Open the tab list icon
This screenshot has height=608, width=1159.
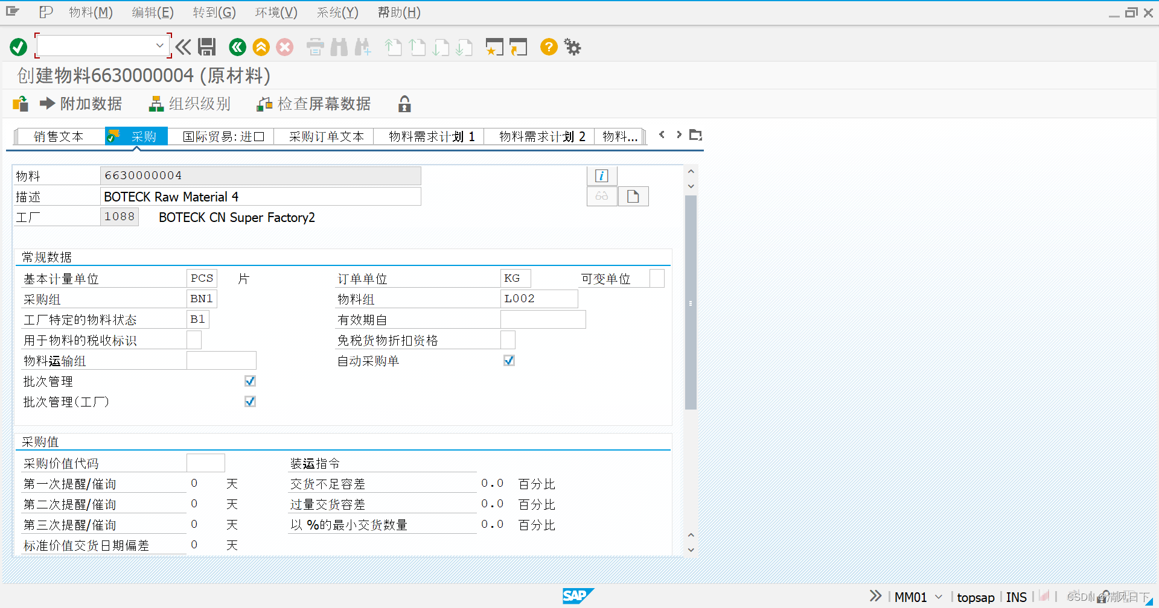click(696, 135)
